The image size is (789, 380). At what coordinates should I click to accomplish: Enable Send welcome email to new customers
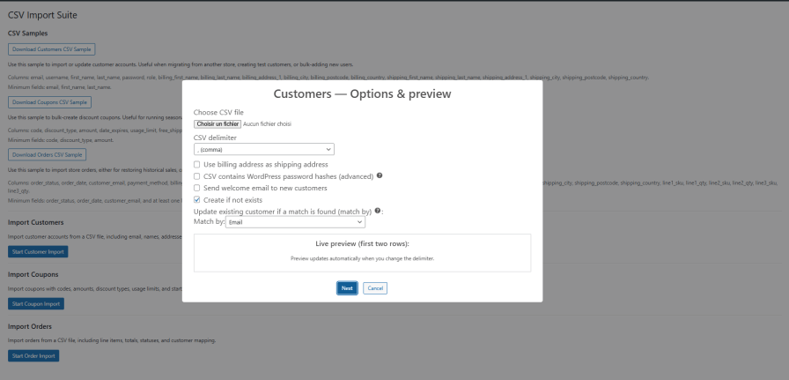(197, 189)
